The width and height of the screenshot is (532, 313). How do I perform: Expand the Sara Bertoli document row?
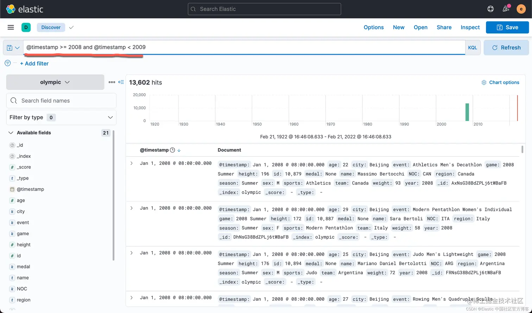coord(132,208)
